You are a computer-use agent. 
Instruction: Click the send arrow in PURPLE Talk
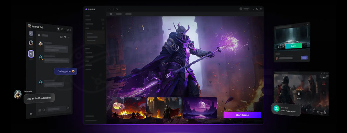coord(68,108)
